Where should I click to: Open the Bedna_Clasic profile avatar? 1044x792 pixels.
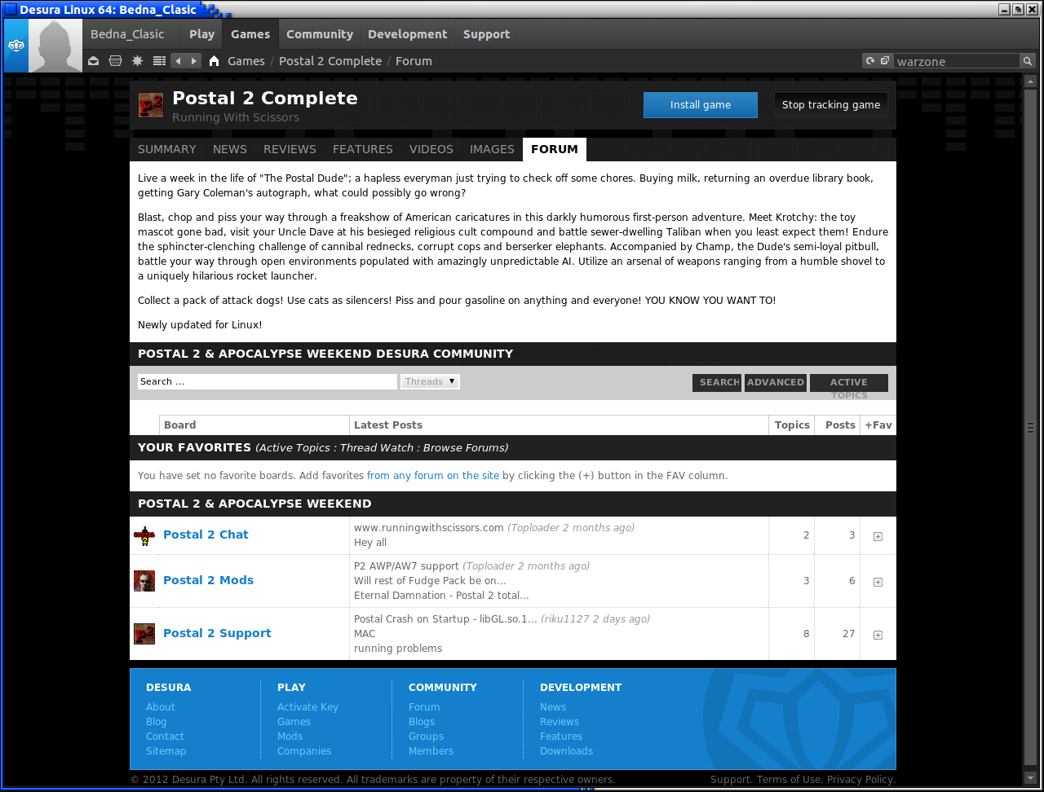coord(55,46)
